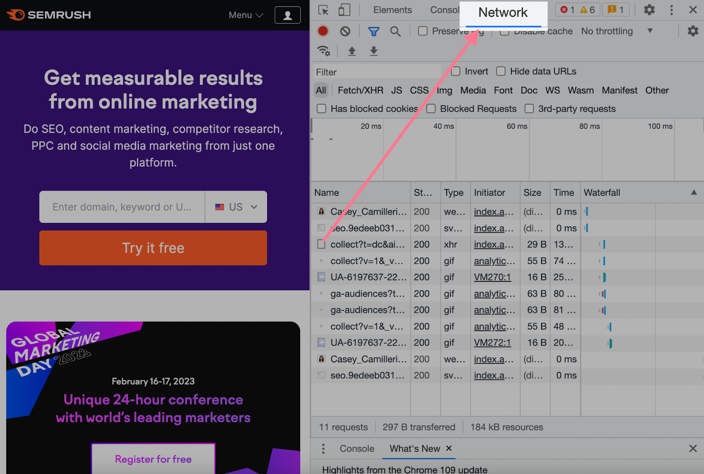Switch to the Elements tab

pyautogui.click(x=392, y=10)
